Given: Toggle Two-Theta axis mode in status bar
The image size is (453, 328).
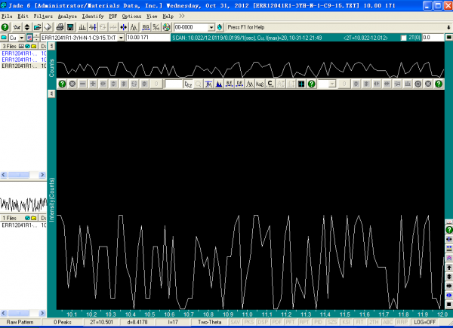Looking at the screenshot, I should [211, 322].
